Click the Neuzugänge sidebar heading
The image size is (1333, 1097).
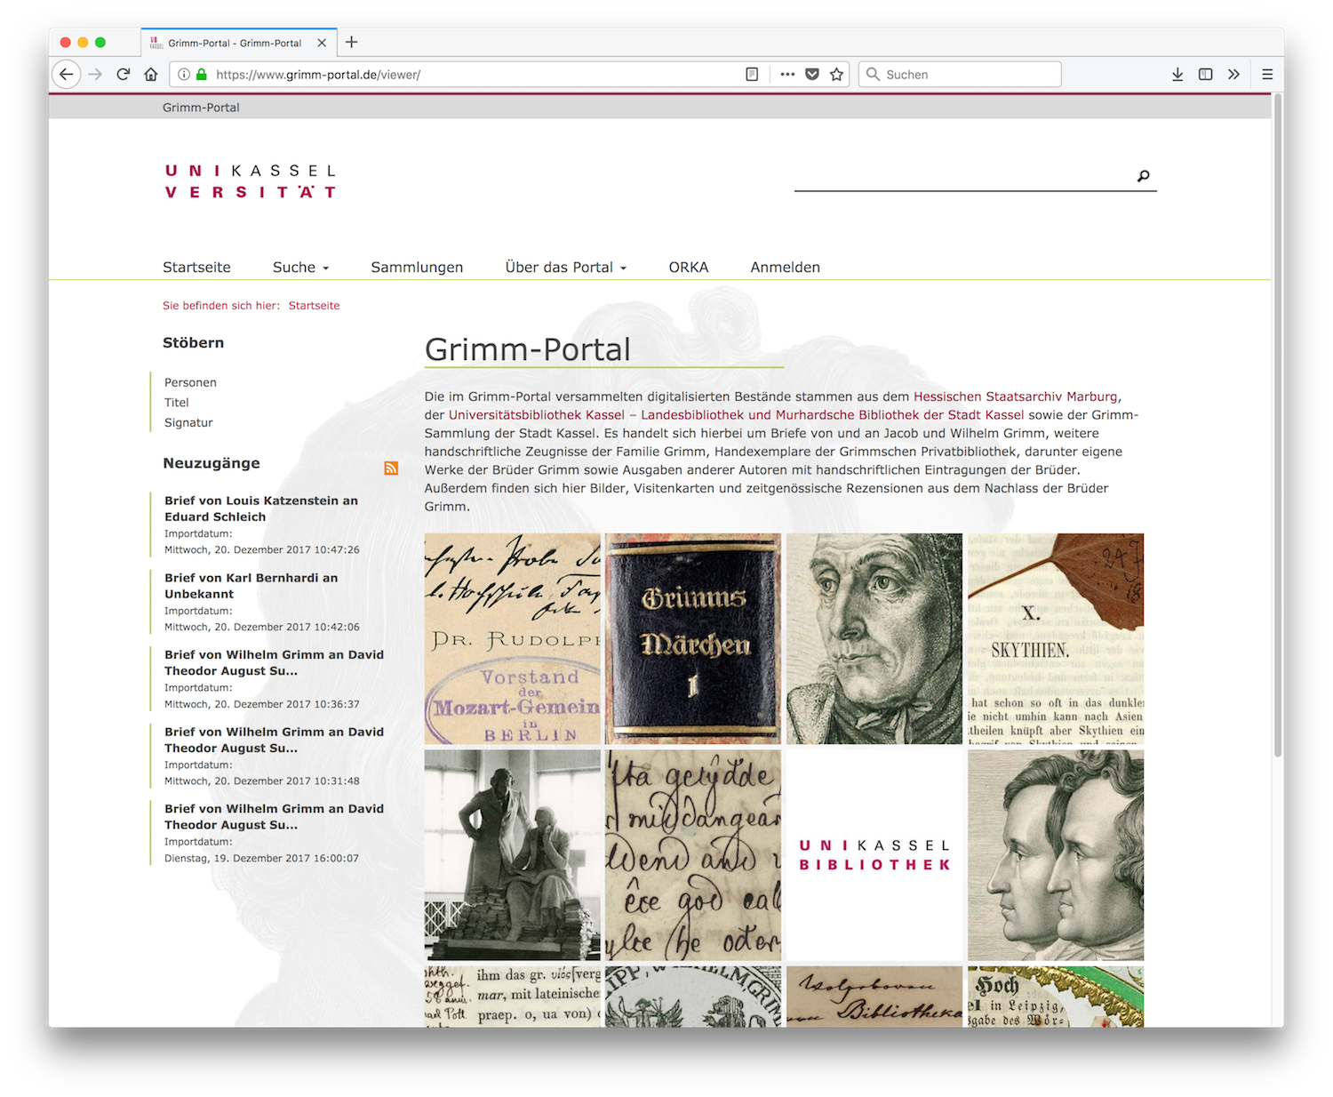pyautogui.click(x=212, y=463)
